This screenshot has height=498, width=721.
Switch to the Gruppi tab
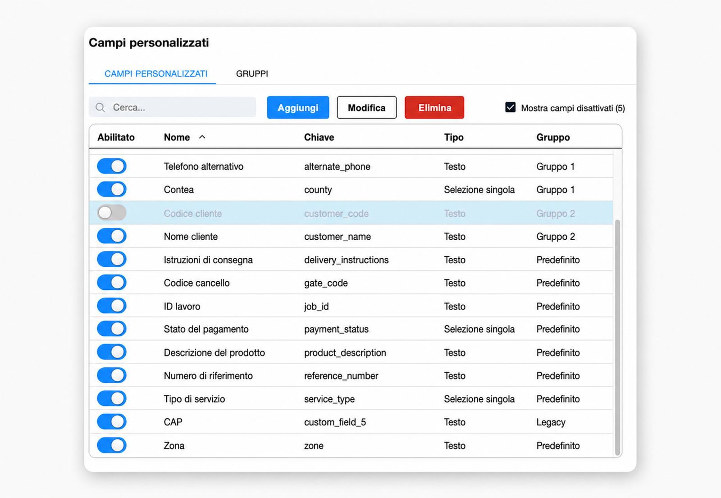point(252,73)
